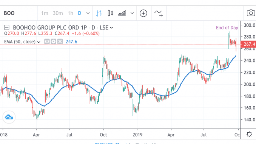
Task: Click the close value C267.4
Action: [x=62, y=34]
